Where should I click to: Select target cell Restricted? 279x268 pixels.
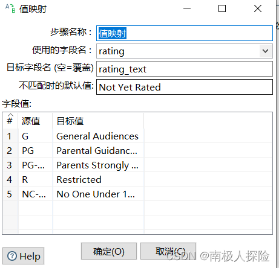click(98, 179)
